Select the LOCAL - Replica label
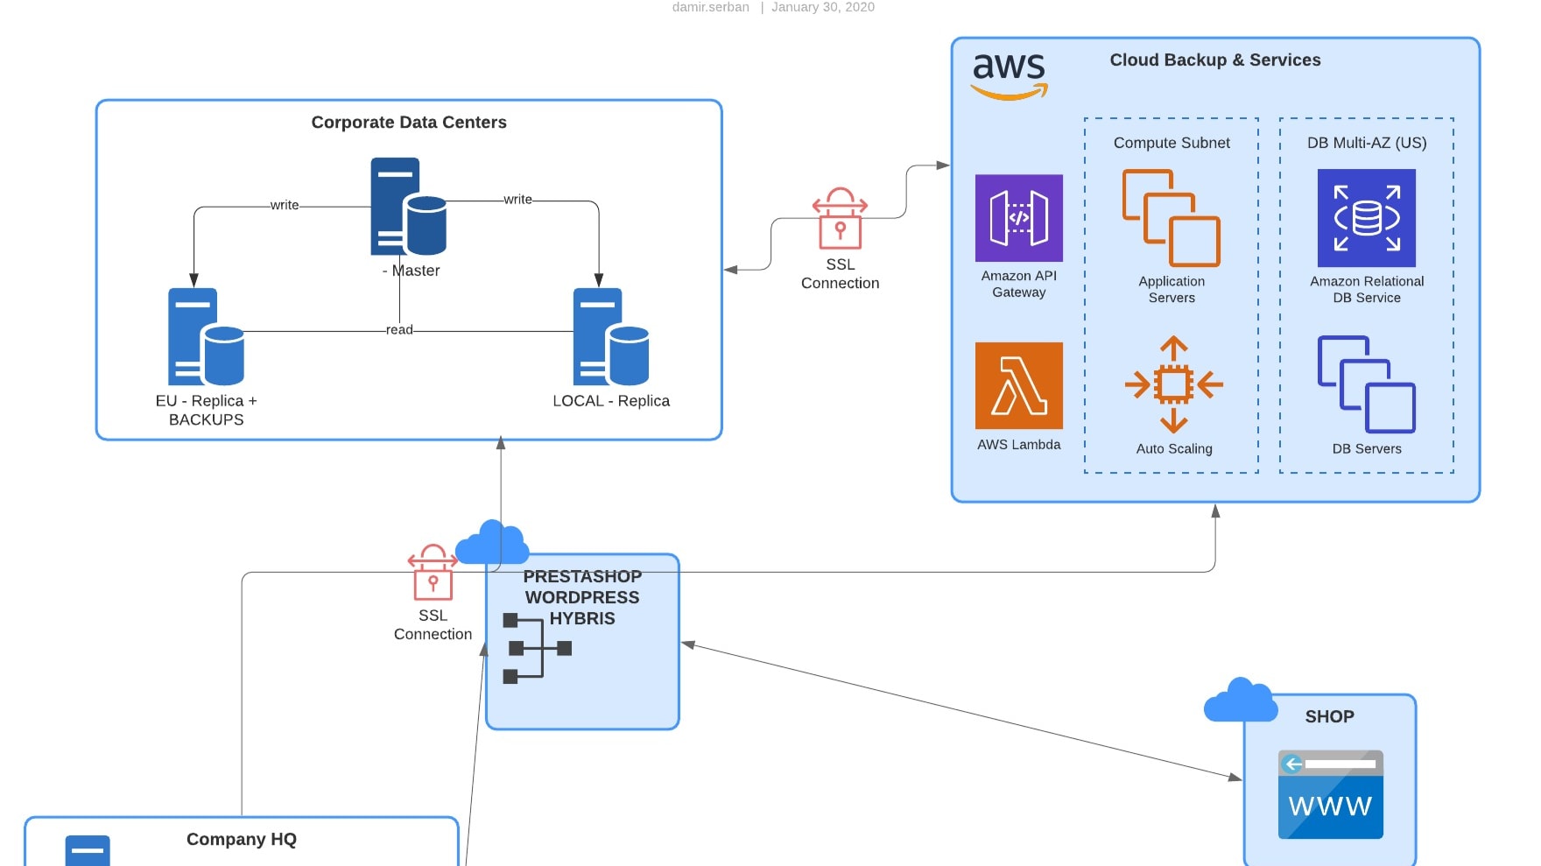The image size is (1541, 866). pos(611,401)
